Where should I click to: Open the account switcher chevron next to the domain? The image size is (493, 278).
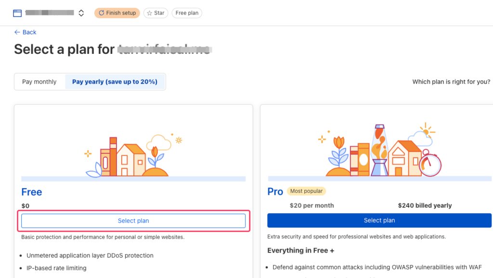click(81, 13)
